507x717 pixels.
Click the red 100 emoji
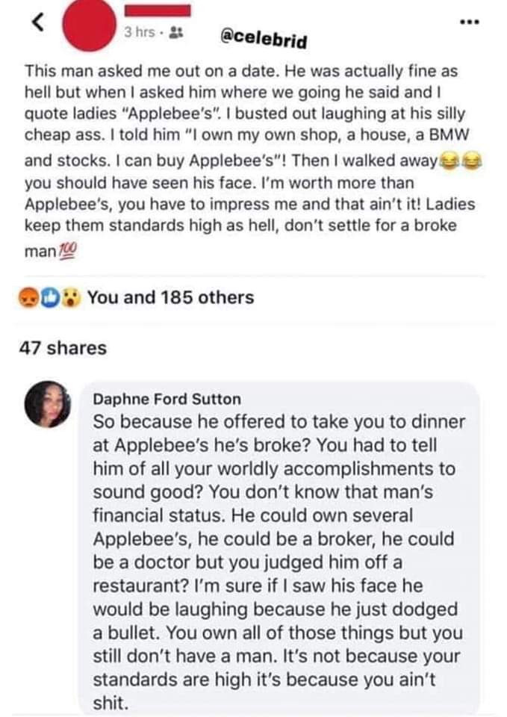click(66, 252)
